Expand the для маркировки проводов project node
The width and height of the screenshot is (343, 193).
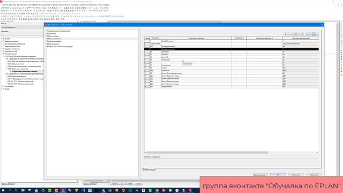click(2, 44)
